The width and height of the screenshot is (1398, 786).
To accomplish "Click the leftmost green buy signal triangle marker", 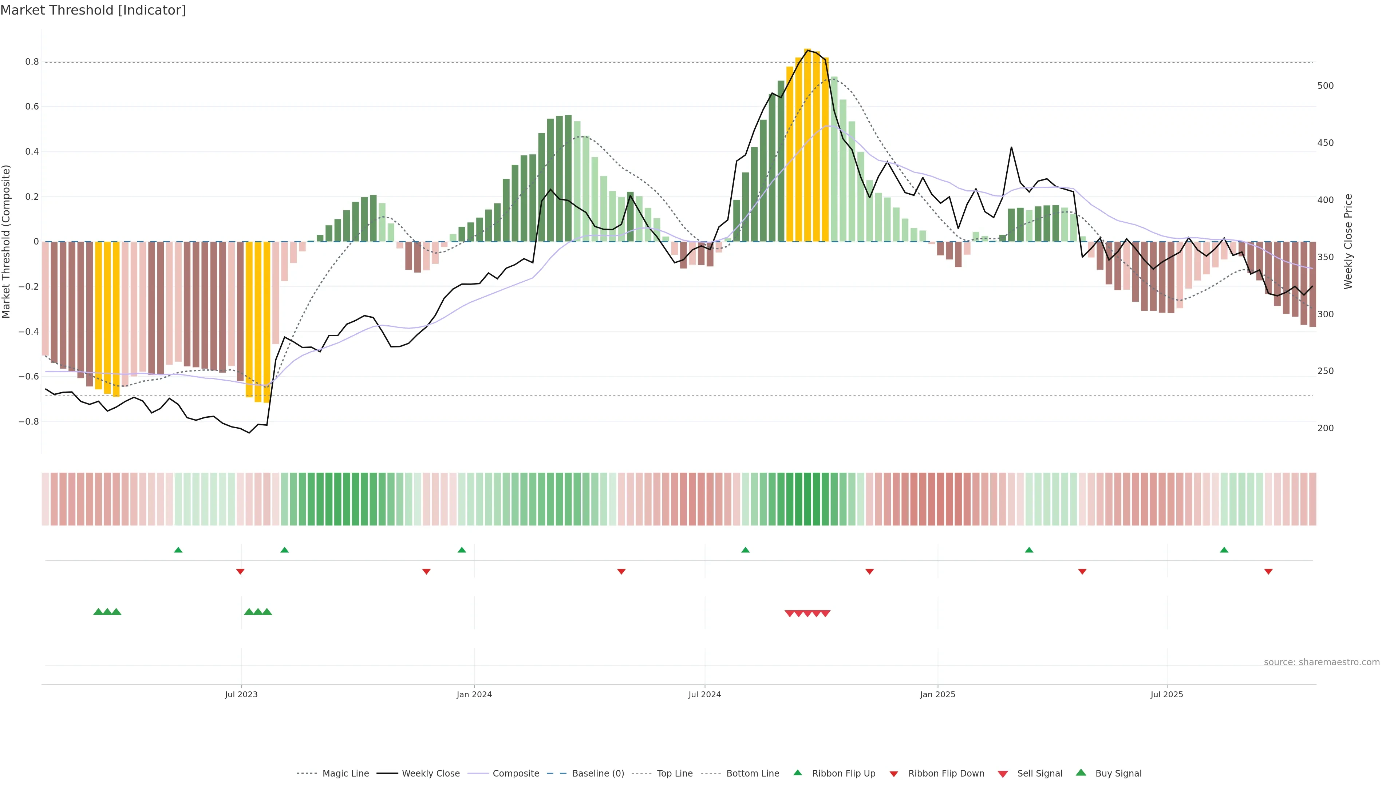I will pyautogui.click(x=98, y=612).
